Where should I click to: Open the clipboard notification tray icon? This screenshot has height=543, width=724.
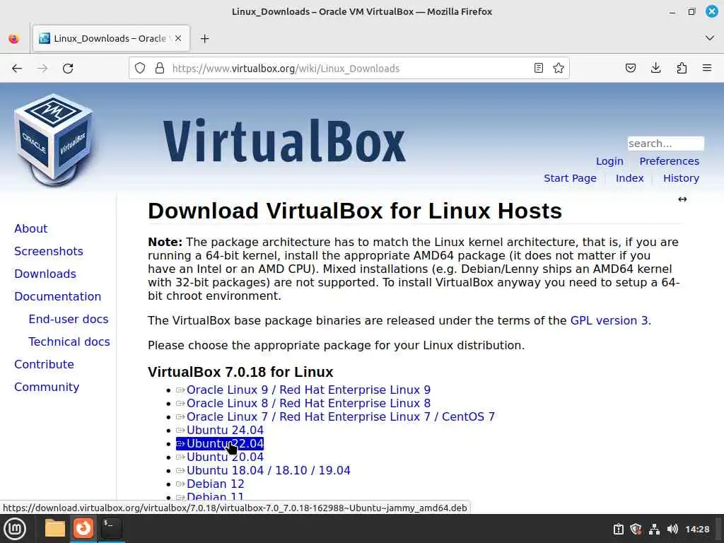(x=618, y=529)
